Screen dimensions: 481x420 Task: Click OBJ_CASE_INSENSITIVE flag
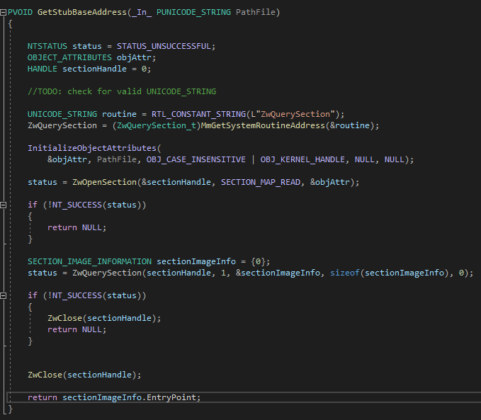click(x=196, y=160)
